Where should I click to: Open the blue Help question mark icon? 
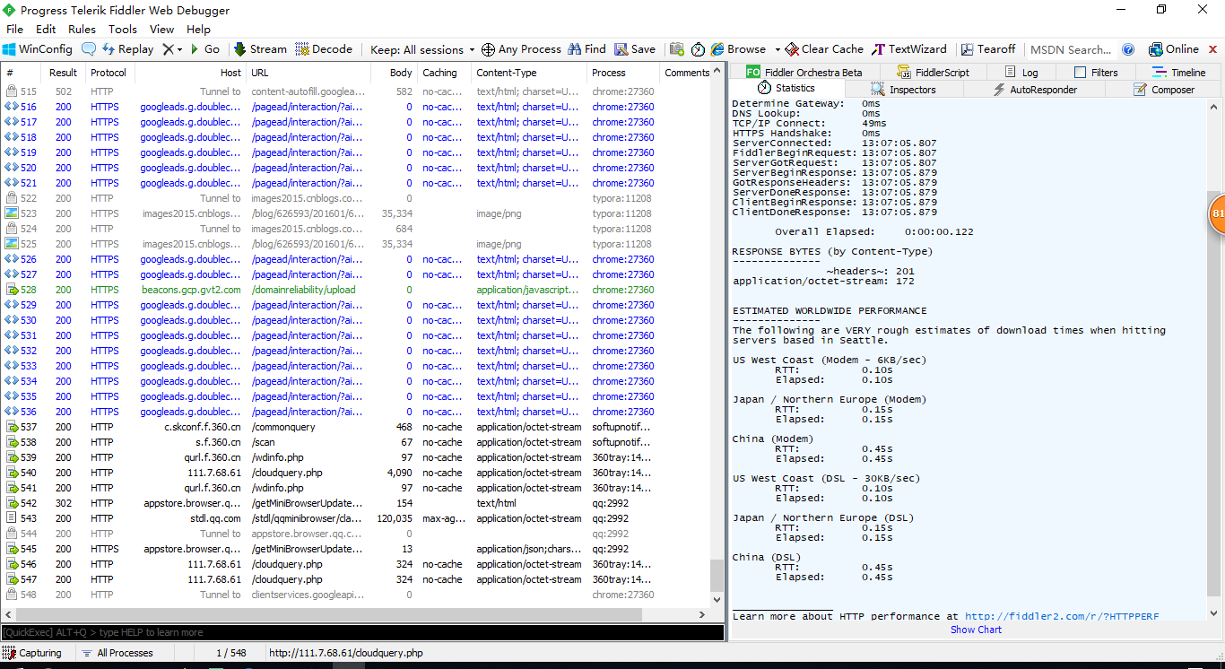1128,49
